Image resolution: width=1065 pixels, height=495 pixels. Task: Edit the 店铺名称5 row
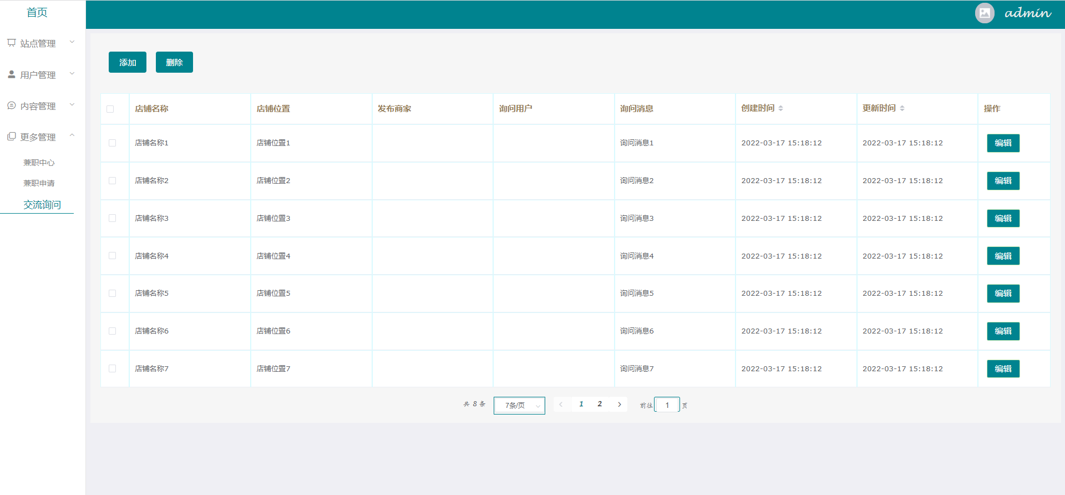[1003, 294]
